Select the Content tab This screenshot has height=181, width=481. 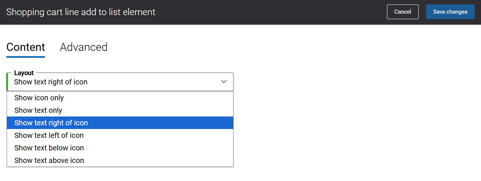click(x=26, y=47)
